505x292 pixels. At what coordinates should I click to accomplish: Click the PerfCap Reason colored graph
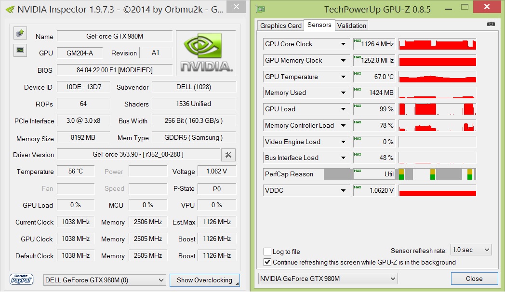click(438, 174)
